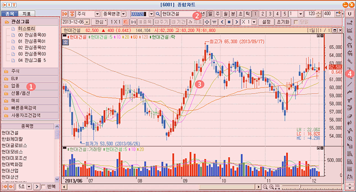Click the red close icon in title bar

(x=351, y=4)
